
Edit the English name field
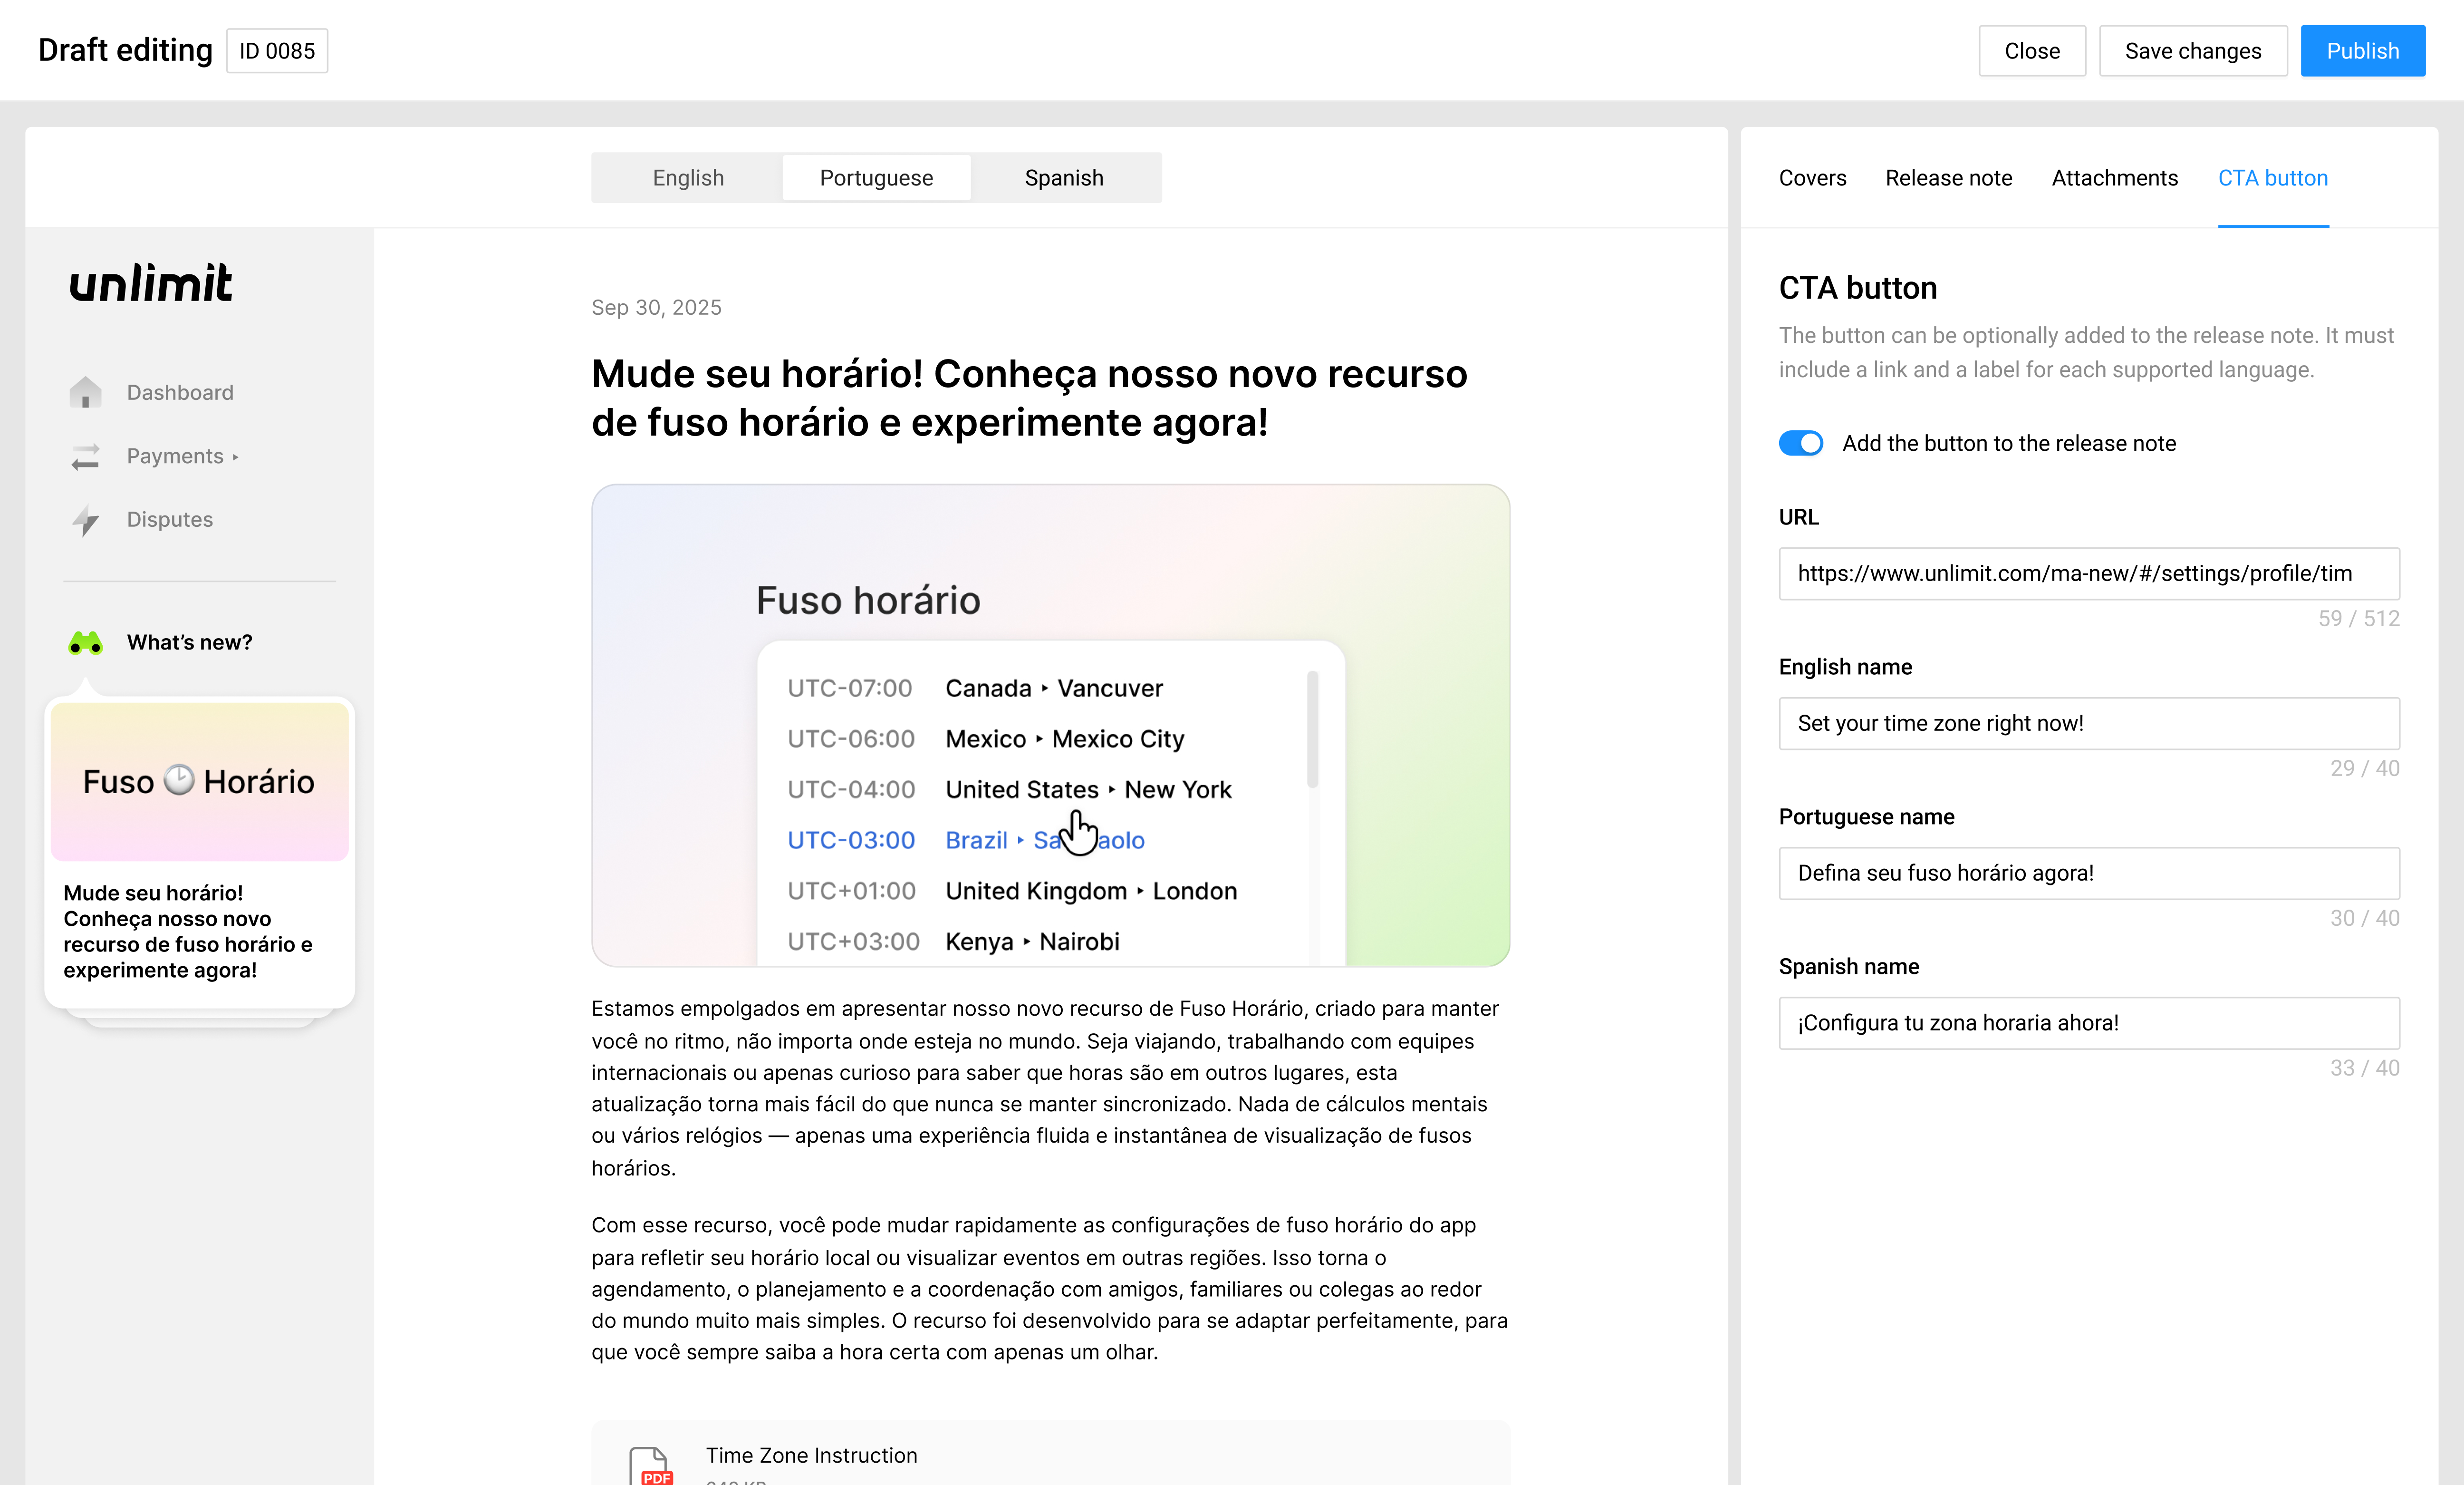coord(2089,724)
